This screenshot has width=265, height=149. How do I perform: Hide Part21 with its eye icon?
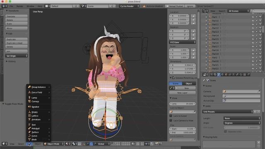pyautogui.click(x=253, y=65)
